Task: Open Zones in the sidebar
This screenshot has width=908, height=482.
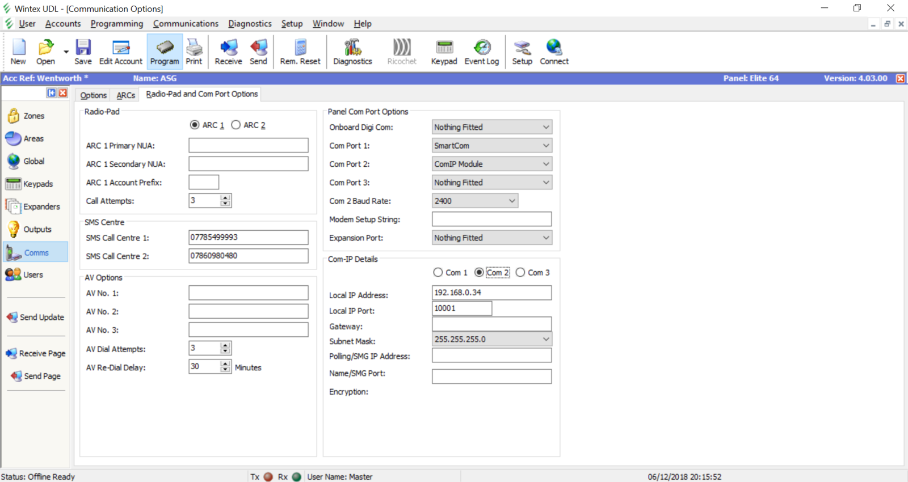Action: 33,116
